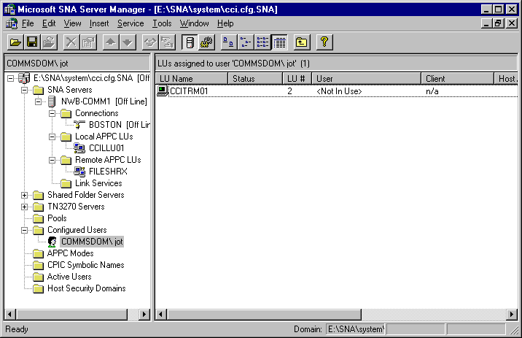Click the up one level folder icon
This screenshot has width=522, height=338.
point(301,42)
